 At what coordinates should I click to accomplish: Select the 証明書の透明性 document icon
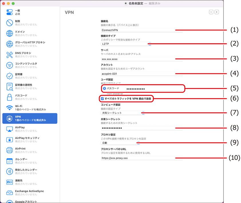[9, 87]
